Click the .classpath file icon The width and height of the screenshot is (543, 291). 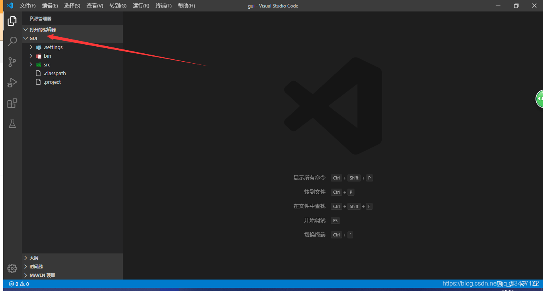tap(38, 74)
